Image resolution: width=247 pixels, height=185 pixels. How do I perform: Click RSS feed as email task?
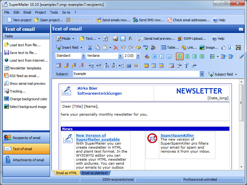point(22,76)
